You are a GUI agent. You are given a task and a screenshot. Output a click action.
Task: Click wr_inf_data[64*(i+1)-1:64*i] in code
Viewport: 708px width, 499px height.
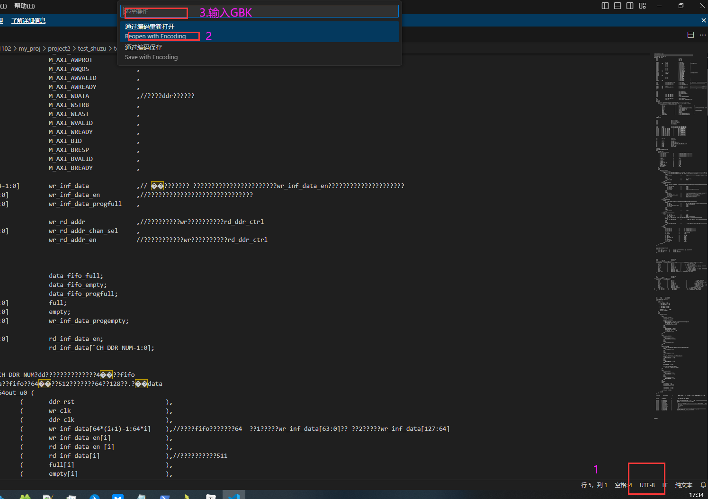[x=99, y=429]
